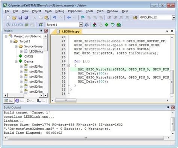Click the GPIO_PIN_12 find text field
Screen dimensions: 178x148
[x=155, y=18]
